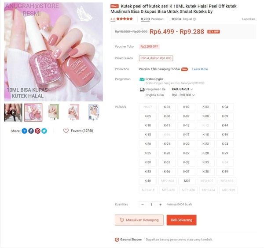The width and height of the screenshot is (264, 248).
Task: Click the Pilih 4, diskon Rp1.000 bundle tag
Action: click(156, 58)
